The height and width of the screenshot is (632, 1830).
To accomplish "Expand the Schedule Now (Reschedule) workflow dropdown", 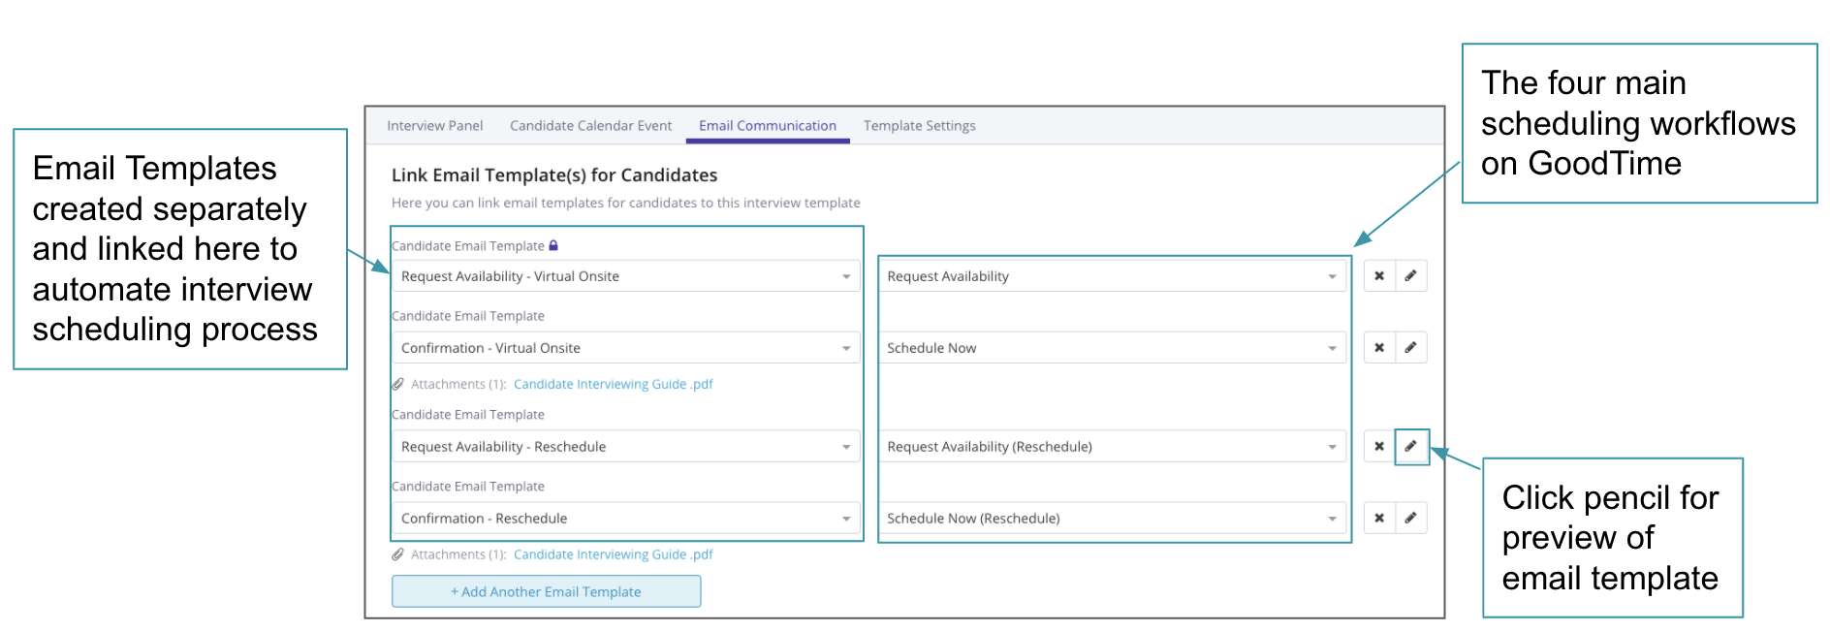I will (1112, 519).
